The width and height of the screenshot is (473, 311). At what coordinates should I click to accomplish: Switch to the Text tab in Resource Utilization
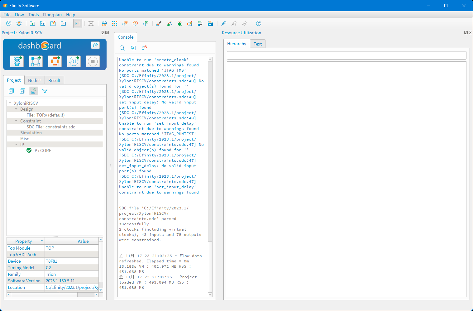258,44
